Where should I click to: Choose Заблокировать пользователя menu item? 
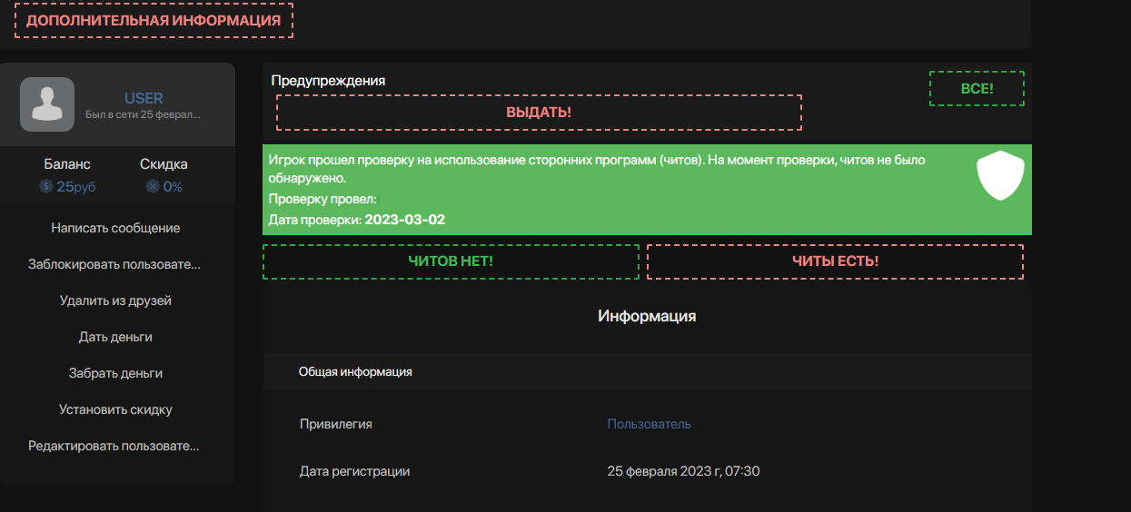[x=115, y=264]
